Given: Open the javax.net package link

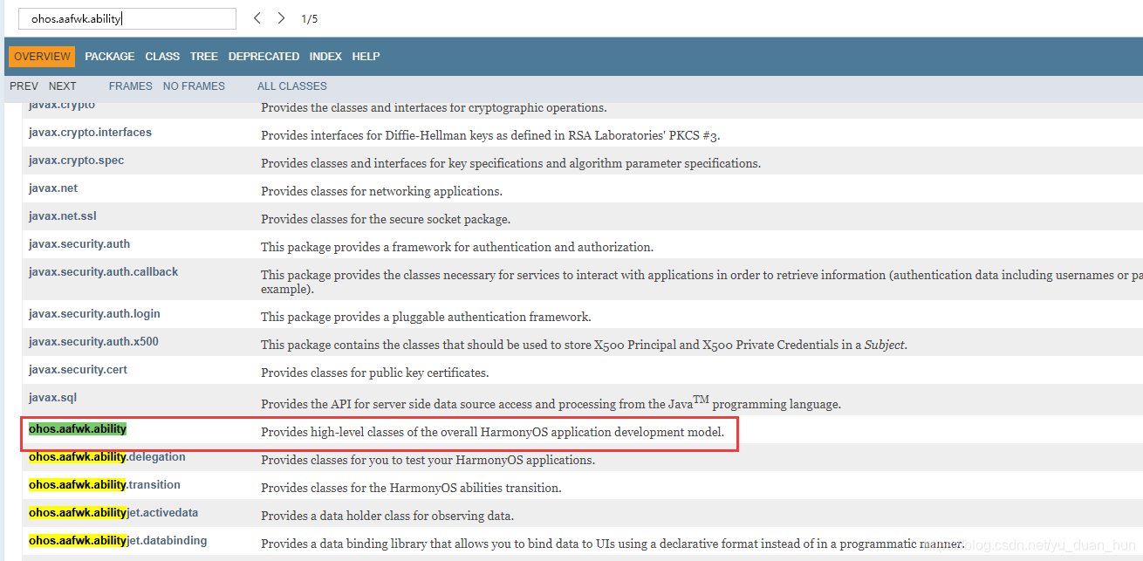Looking at the screenshot, I should coord(53,188).
